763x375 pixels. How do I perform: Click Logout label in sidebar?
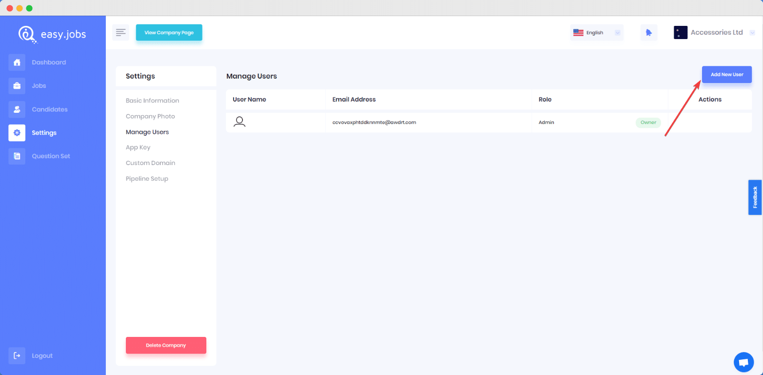[x=42, y=355]
